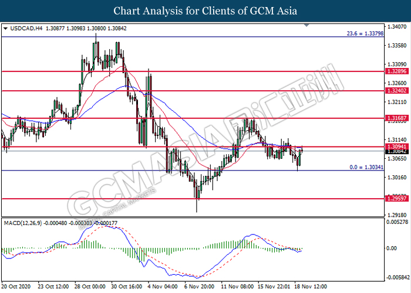The height and width of the screenshot is (293, 411).
Task: Click the 1.34070 price axis value
Action: (x=397, y=27)
